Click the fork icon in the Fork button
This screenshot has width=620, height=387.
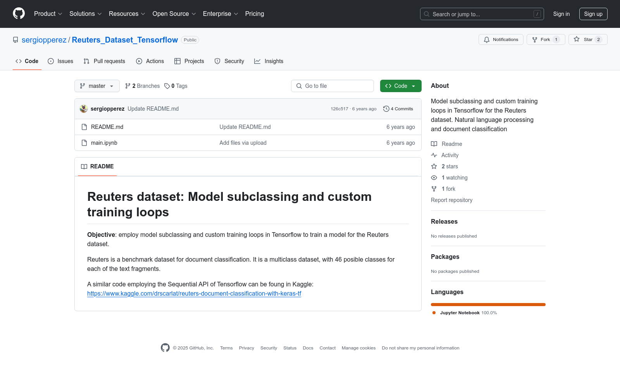(x=535, y=39)
